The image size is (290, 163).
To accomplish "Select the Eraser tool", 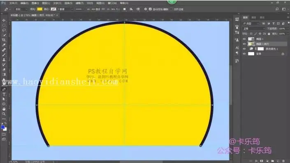I will tap(4, 70).
